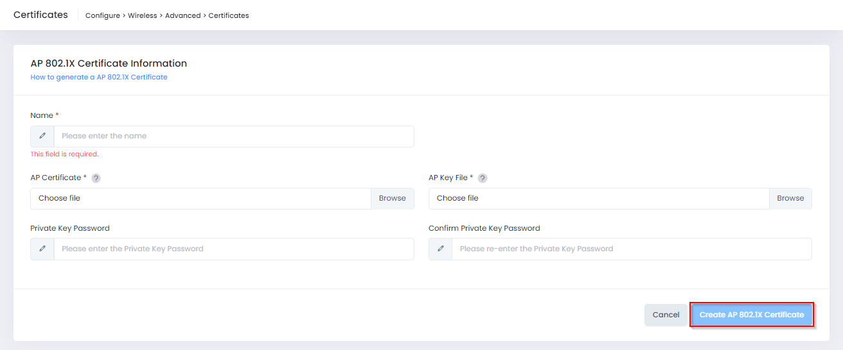Click the AP Key File help icon
843x350 pixels.
(483, 178)
